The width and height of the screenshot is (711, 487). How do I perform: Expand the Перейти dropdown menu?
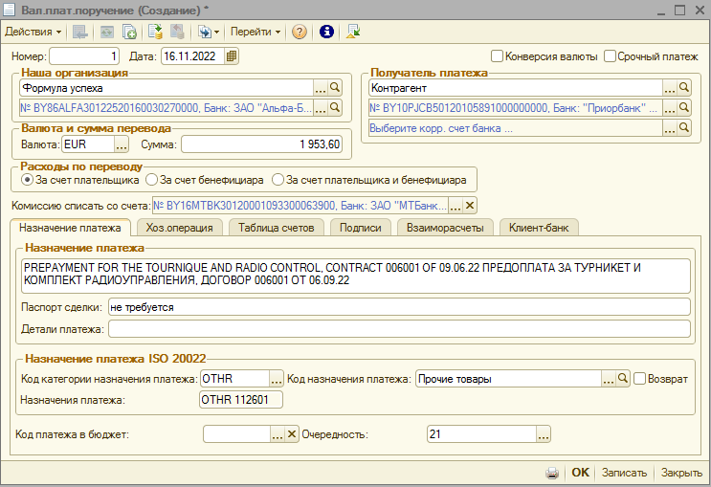(255, 32)
